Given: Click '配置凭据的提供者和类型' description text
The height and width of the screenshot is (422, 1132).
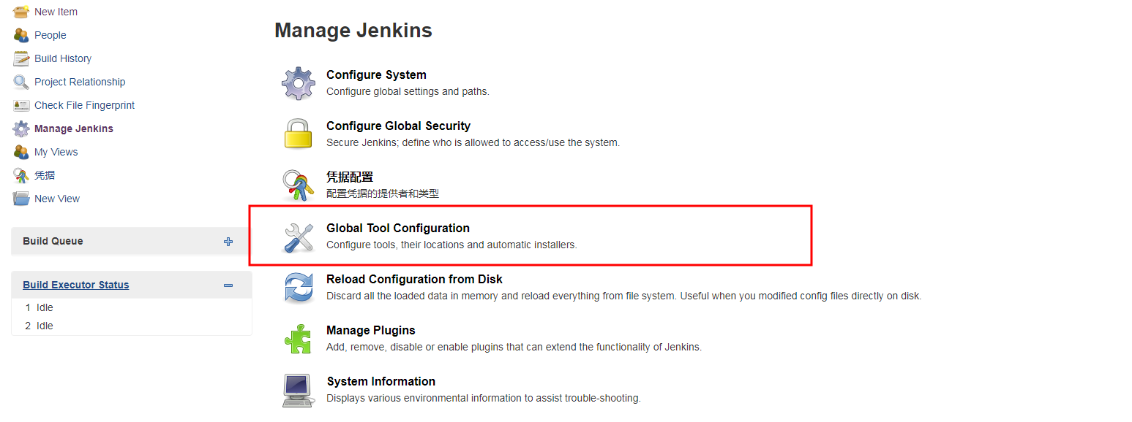Looking at the screenshot, I should tap(383, 193).
